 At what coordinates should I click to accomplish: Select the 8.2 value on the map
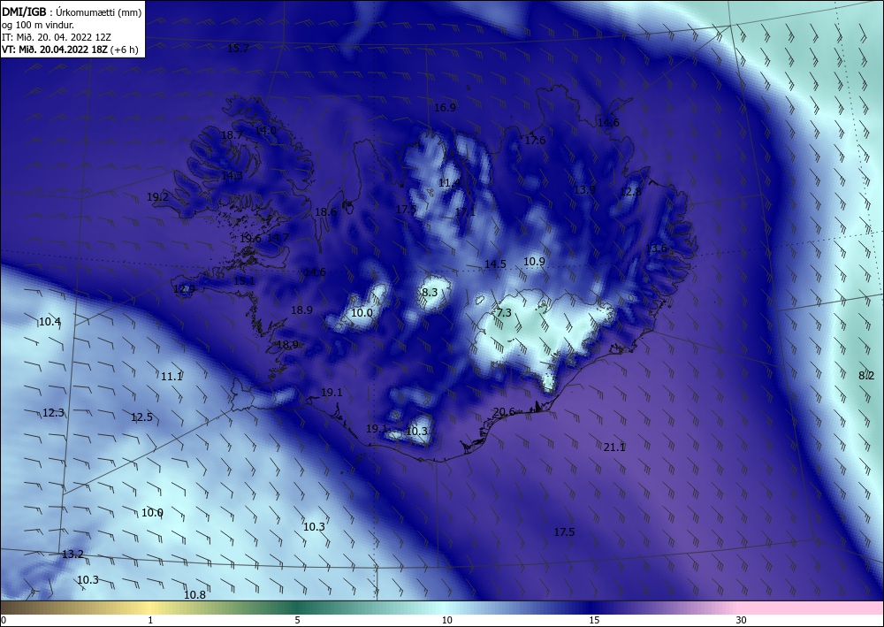tap(866, 376)
